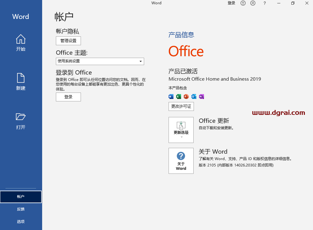Click the 更改许可证 button

pyautogui.click(x=181, y=106)
